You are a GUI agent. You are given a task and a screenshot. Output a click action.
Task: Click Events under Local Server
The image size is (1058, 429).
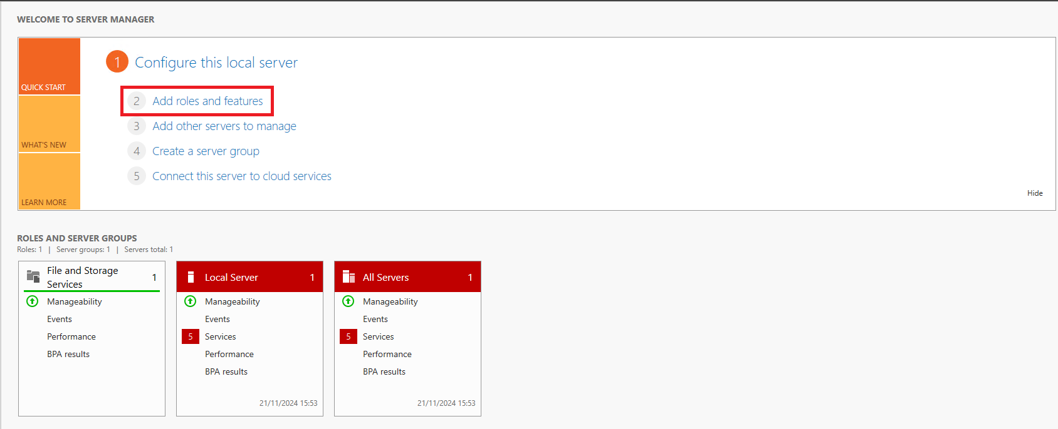[217, 319]
